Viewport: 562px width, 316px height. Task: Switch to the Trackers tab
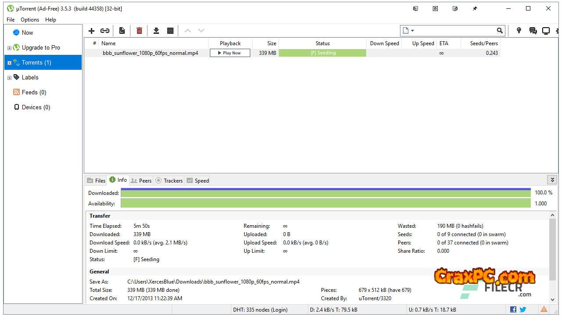[169, 180]
